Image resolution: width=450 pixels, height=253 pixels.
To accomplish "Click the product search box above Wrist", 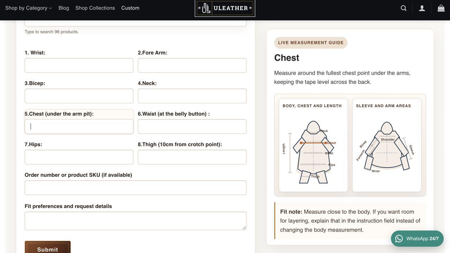I will click(x=135, y=23).
